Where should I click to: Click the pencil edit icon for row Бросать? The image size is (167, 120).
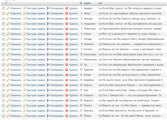coord(8,111)
